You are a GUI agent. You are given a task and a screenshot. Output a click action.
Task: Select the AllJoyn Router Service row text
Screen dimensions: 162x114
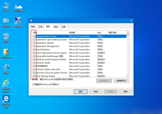pyautogui.click(x=46, y=36)
